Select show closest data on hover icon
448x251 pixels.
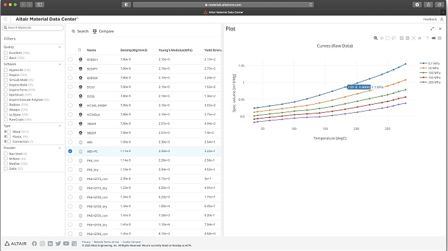(x=433, y=38)
